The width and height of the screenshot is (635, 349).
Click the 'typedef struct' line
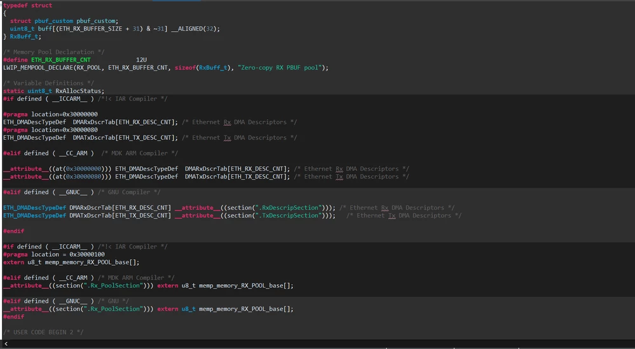point(27,5)
